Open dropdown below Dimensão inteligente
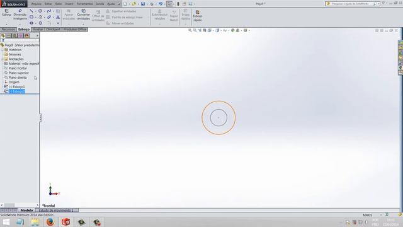 coord(20,25)
